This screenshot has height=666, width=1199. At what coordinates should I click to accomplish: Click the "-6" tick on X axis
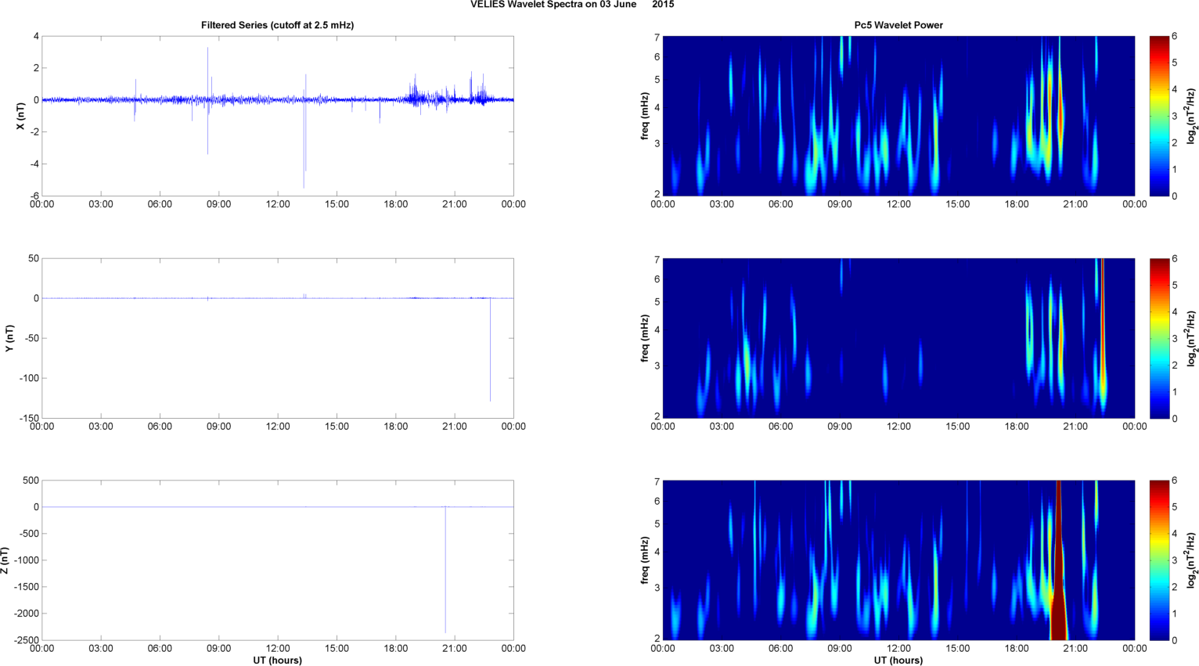tap(35, 196)
